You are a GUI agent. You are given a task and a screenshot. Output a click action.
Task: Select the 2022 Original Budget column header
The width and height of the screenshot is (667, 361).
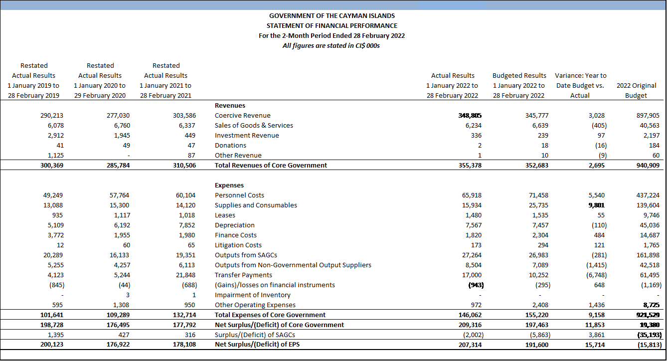point(636,90)
